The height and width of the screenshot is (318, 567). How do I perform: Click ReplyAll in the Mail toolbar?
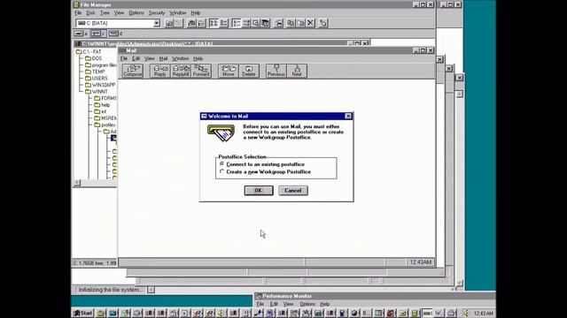point(181,71)
